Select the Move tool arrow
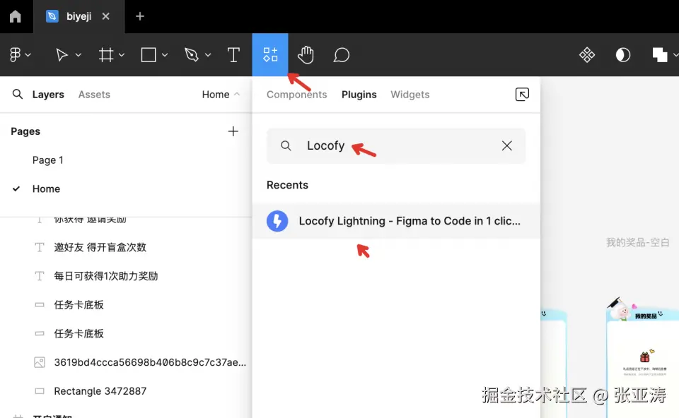Viewport: 679px width, 418px height. [62, 55]
